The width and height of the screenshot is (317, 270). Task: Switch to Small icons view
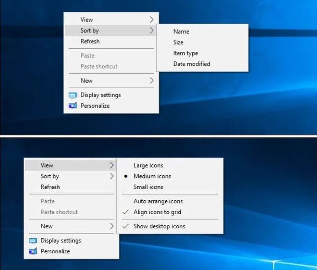[170, 187]
